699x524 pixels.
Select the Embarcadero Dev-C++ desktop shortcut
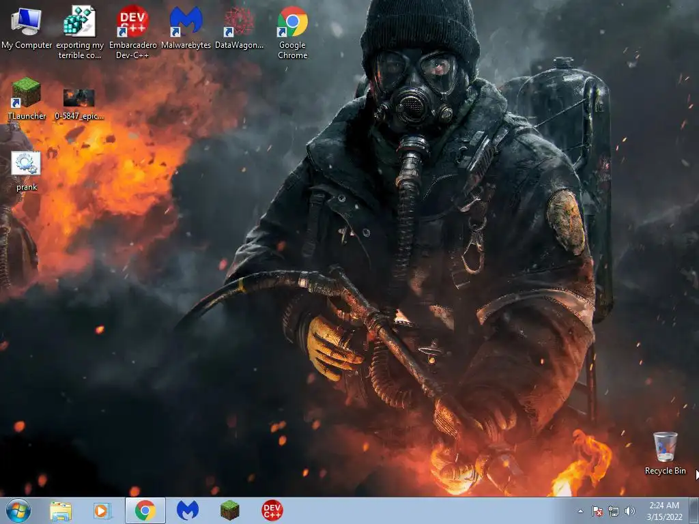[x=133, y=32]
